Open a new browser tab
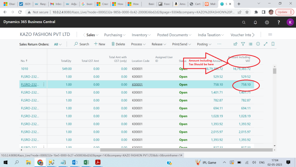296x167 pixels. tap(239, 4)
